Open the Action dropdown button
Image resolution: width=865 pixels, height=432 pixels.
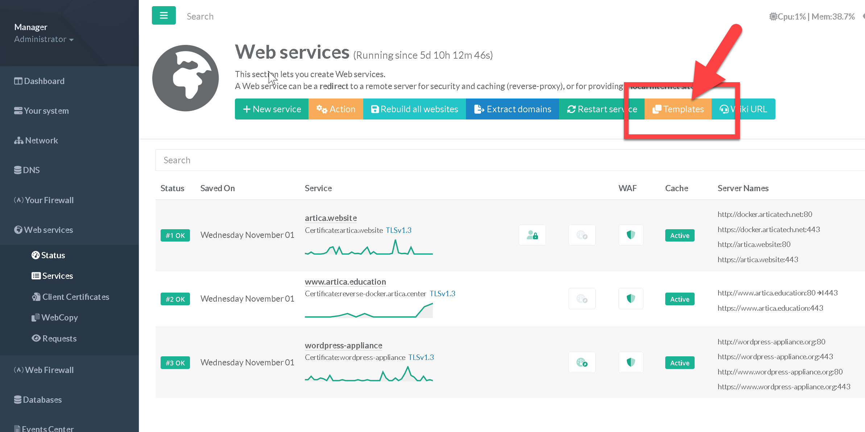pos(335,109)
